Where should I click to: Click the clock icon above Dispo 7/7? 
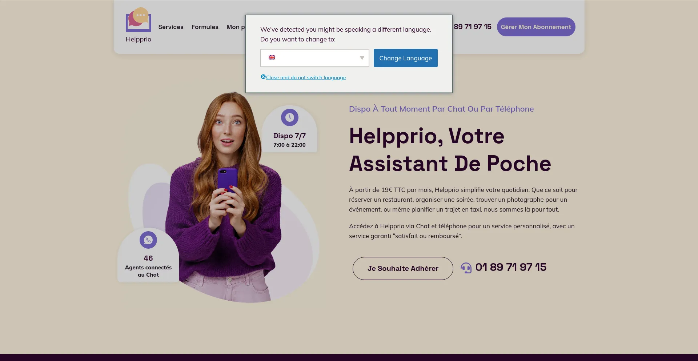click(x=289, y=117)
